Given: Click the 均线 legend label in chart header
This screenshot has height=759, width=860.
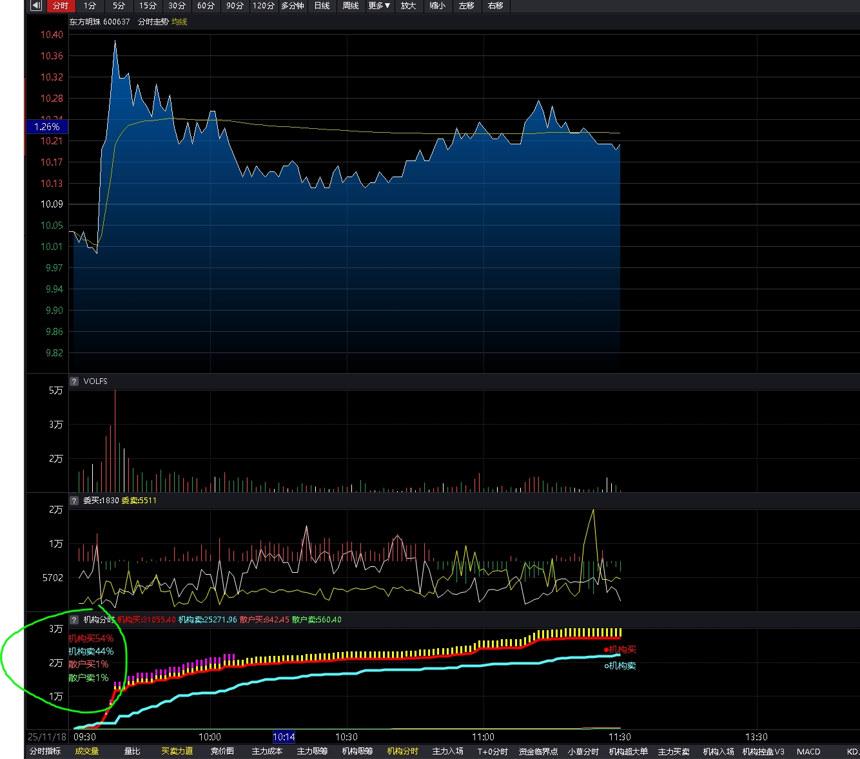Looking at the screenshot, I should pos(179,22).
